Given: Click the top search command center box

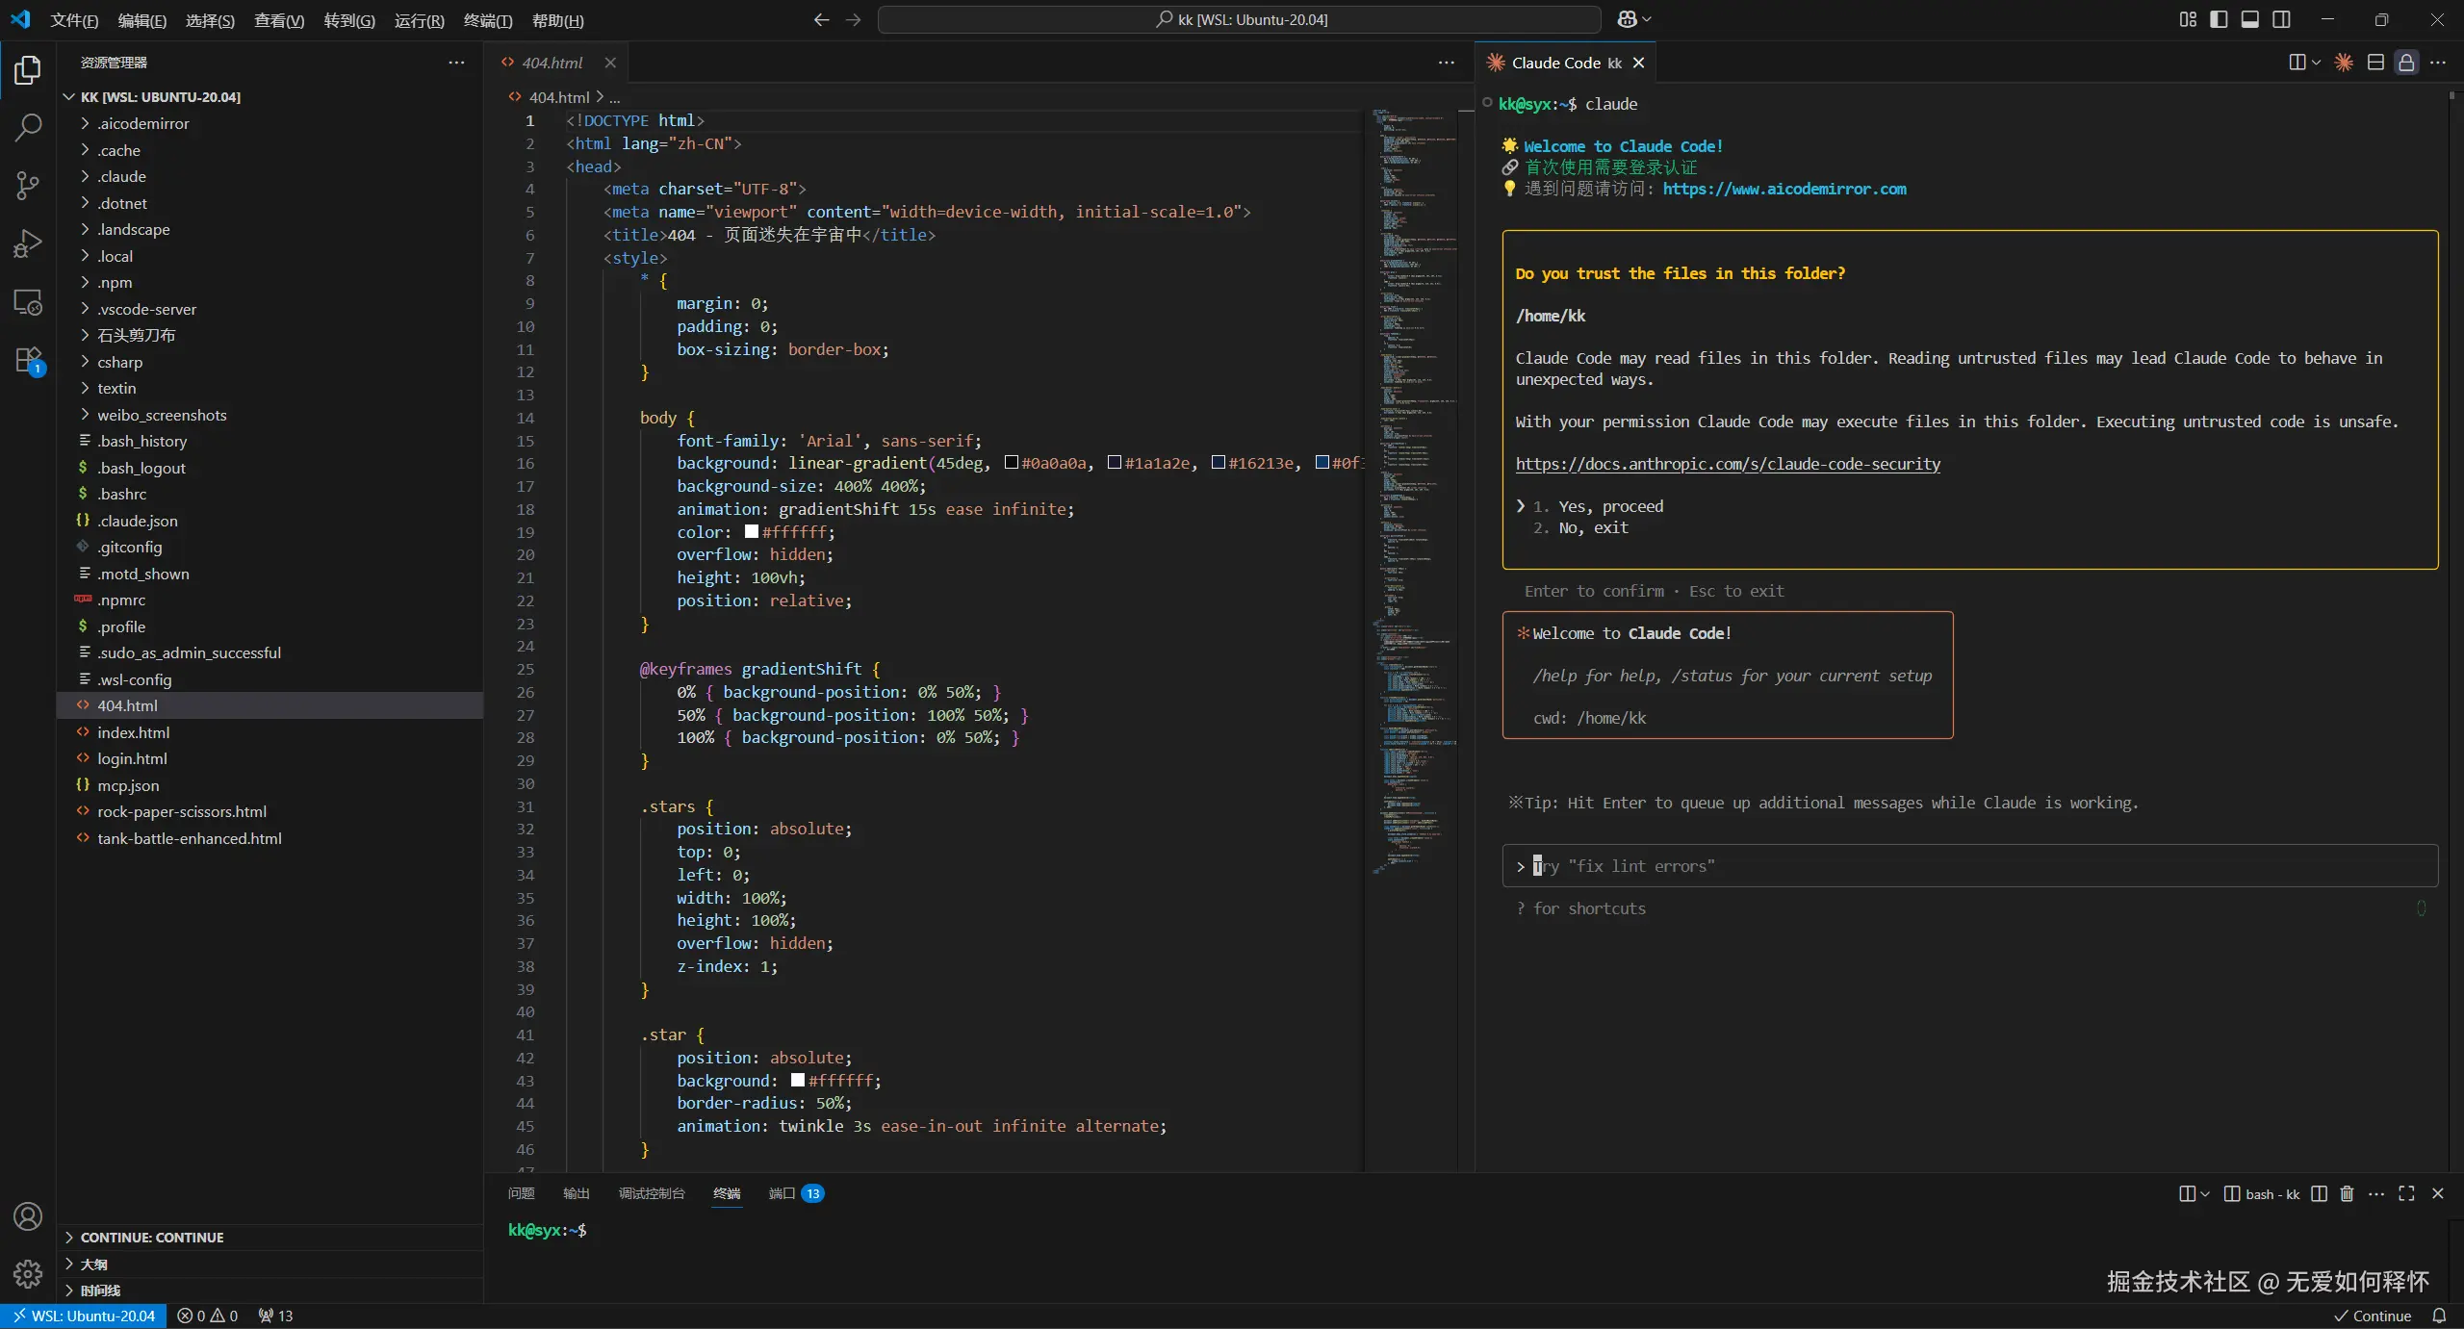Looking at the screenshot, I should pyautogui.click(x=1239, y=19).
